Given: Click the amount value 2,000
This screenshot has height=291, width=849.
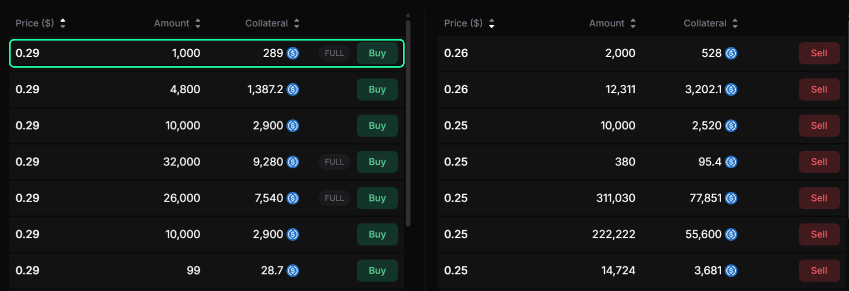Looking at the screenshot, I should 620,53.
